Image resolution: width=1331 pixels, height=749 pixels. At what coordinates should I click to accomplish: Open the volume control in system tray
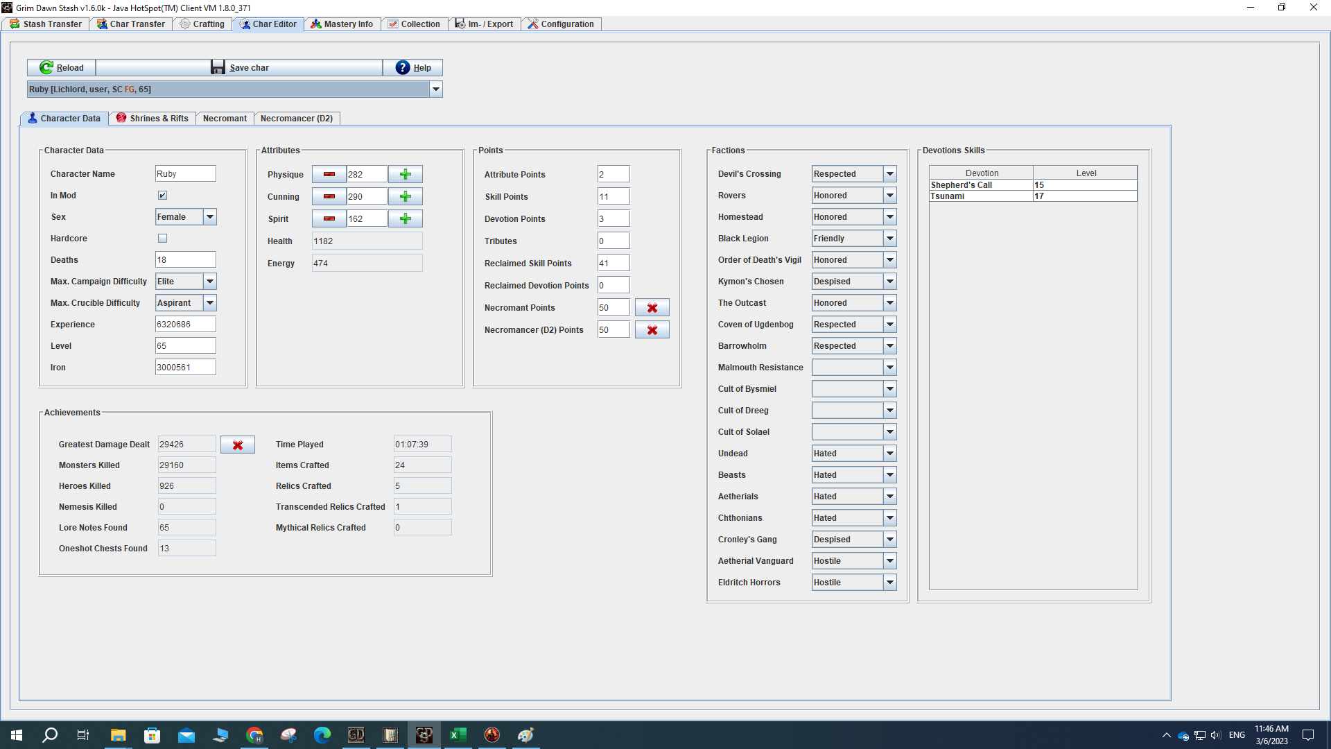point(1216,735)
